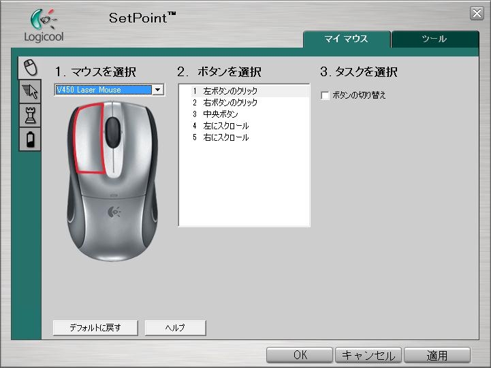Open the battery status sidebar icon

pos(30,139)
